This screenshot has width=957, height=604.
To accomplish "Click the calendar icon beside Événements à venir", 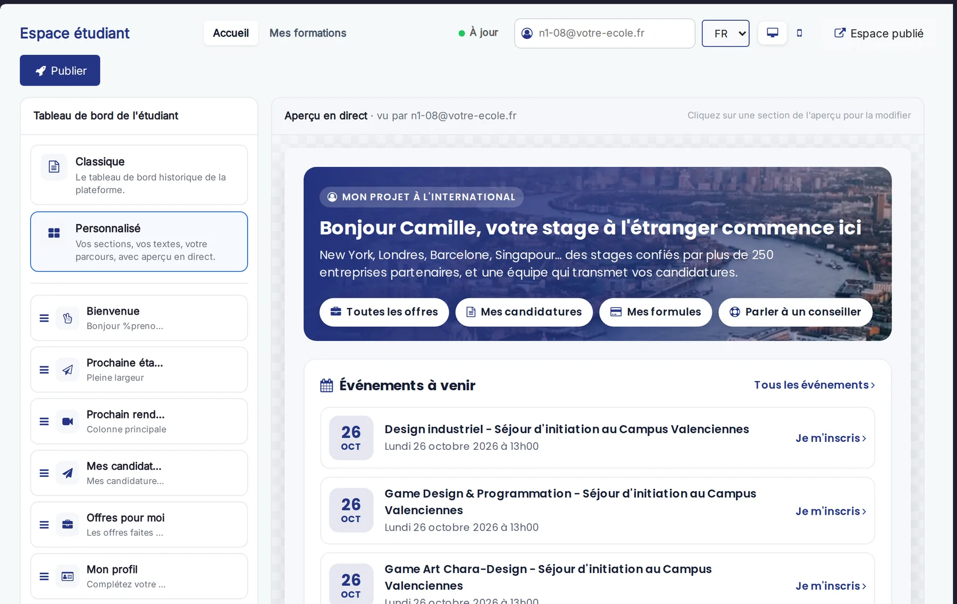I will point(326,385).
